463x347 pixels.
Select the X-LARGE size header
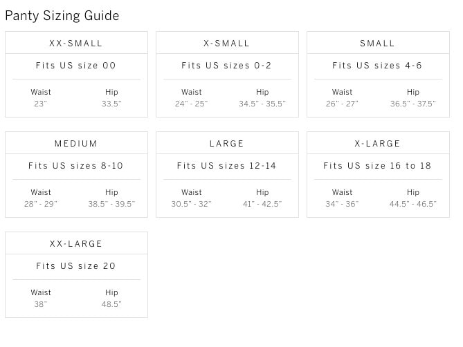(377, 144)
